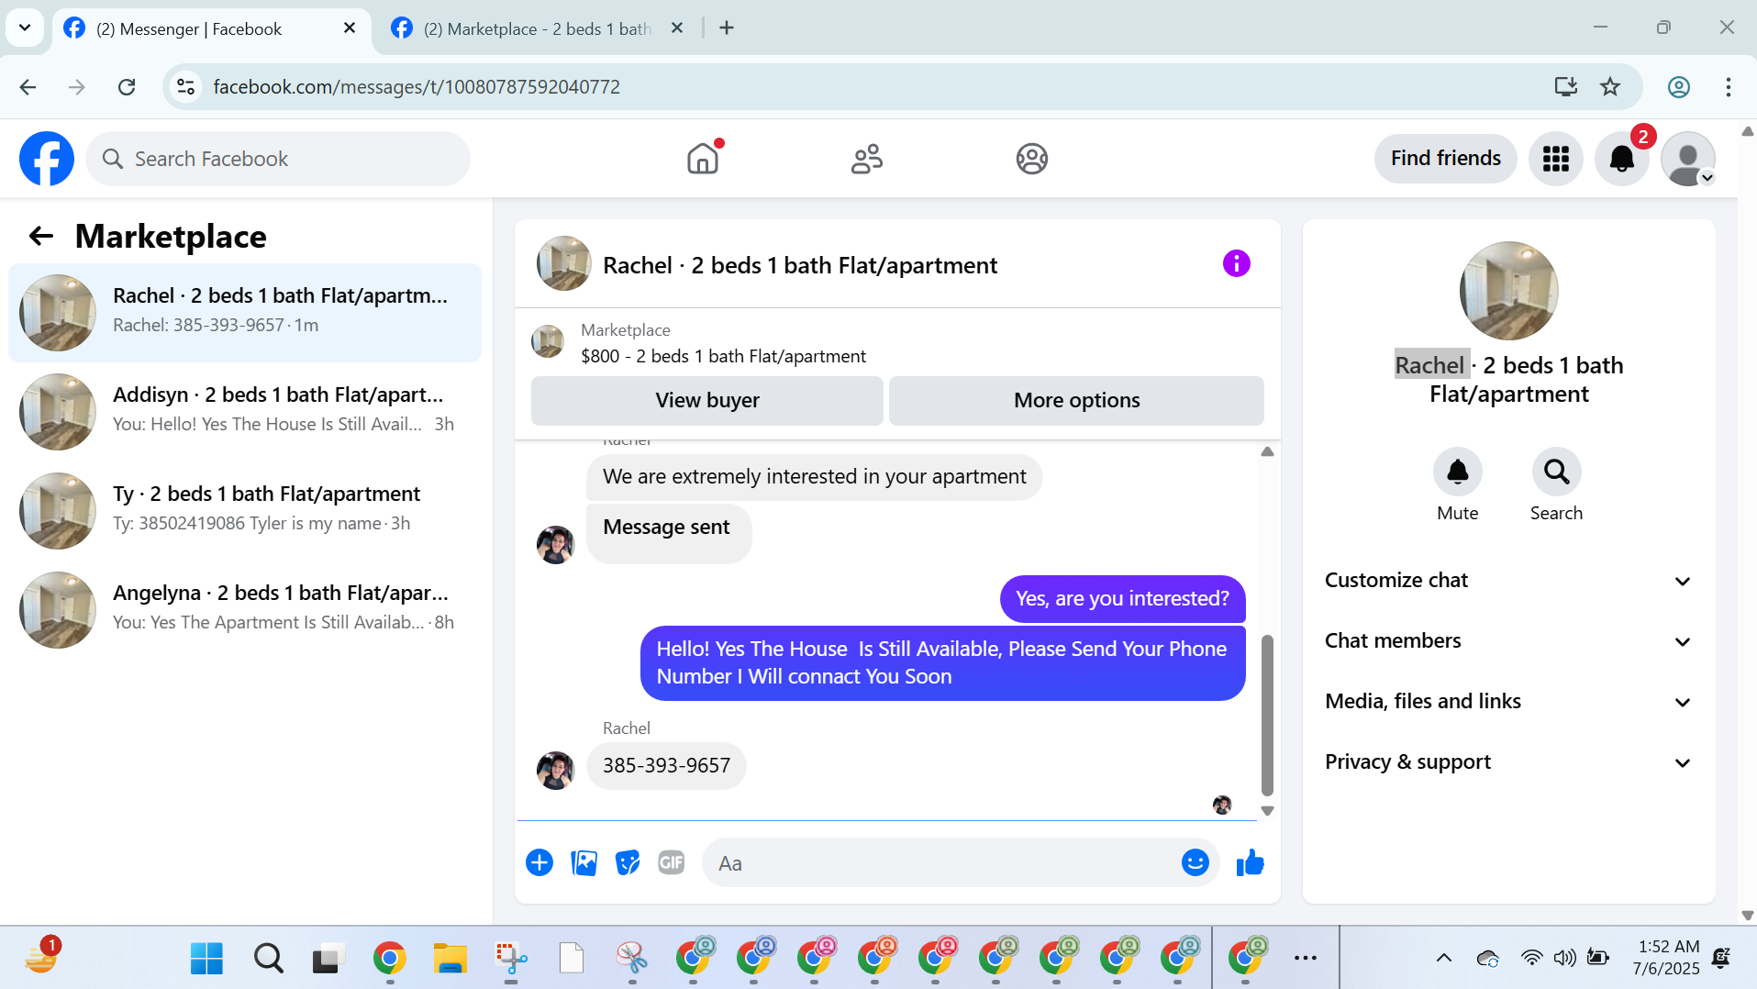Install app icon in address bar
The image size is (1757, 989).
(x=1566, y=87)
